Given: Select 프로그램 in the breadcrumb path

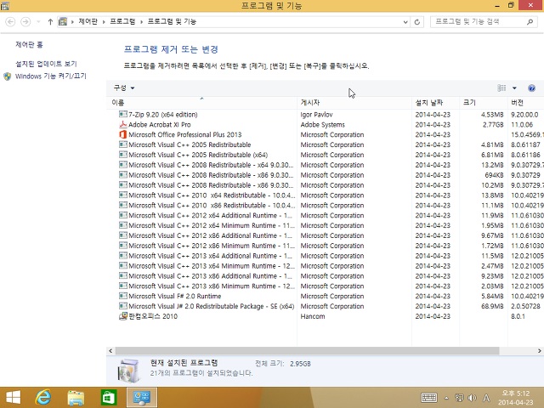Looking at the screenshot, I should click(x=122, y=21).
